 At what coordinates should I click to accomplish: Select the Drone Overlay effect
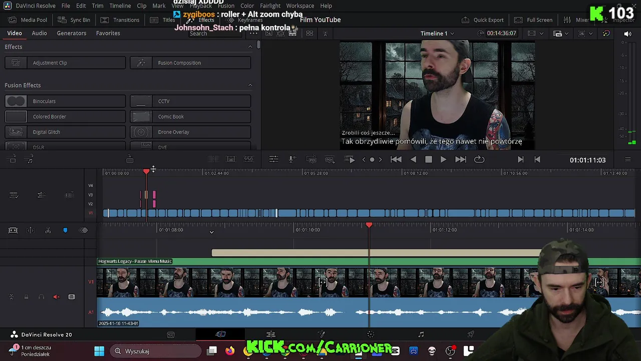pos(190,132)
